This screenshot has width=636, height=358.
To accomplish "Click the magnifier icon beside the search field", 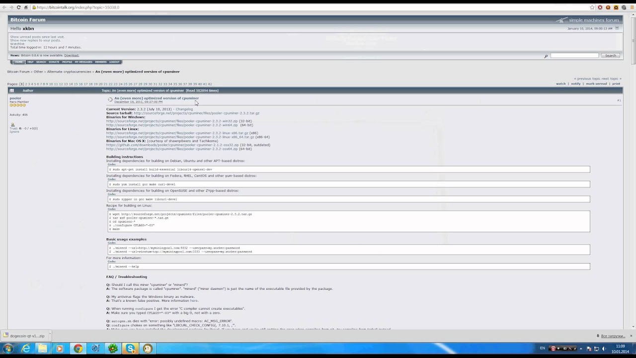I will [546, 56].
